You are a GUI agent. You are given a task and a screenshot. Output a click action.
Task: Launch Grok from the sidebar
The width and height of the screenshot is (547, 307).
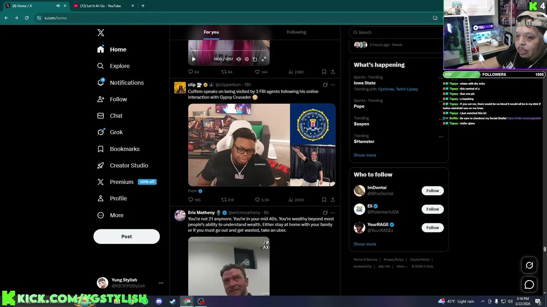(x=110, y=132)
